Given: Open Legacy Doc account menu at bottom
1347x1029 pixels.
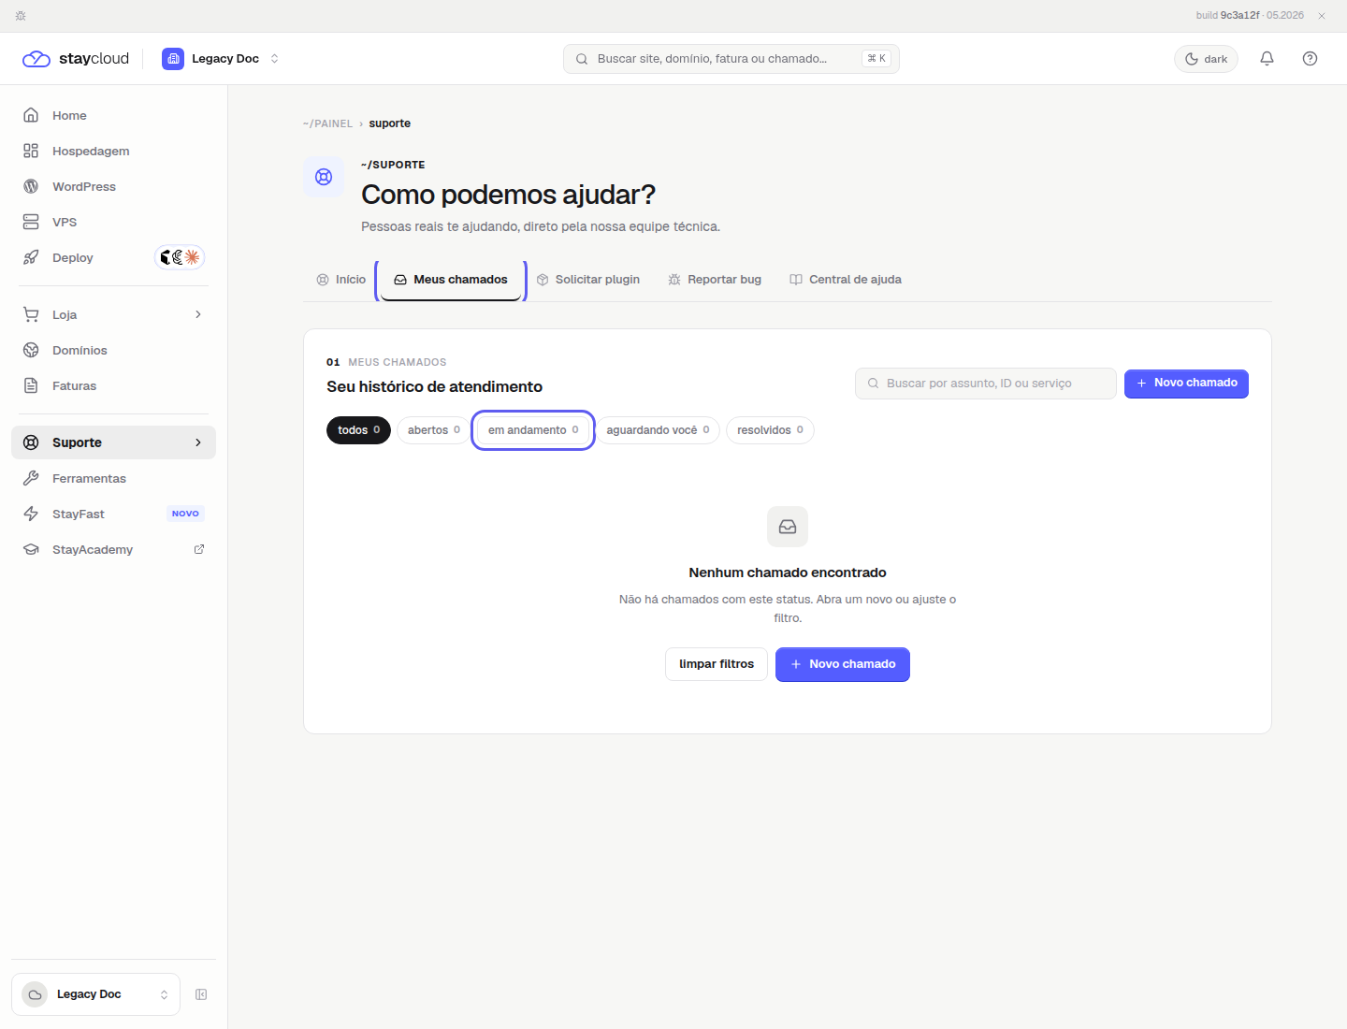Looking at the screenshot, I should tap(95, 994).
